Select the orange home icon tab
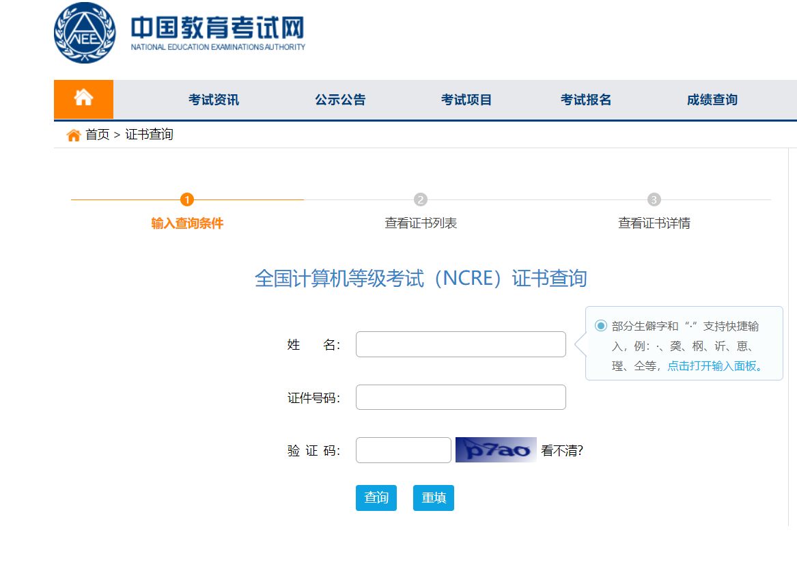 click(83, 98)
